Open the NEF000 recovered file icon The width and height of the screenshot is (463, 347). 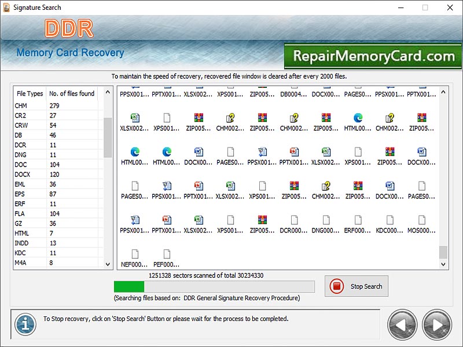(x=135, y=253)
